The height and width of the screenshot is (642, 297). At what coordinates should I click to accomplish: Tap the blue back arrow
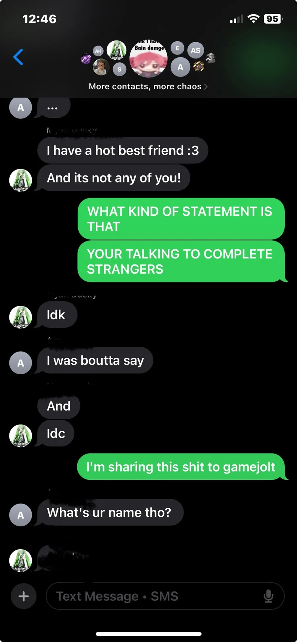18,57
